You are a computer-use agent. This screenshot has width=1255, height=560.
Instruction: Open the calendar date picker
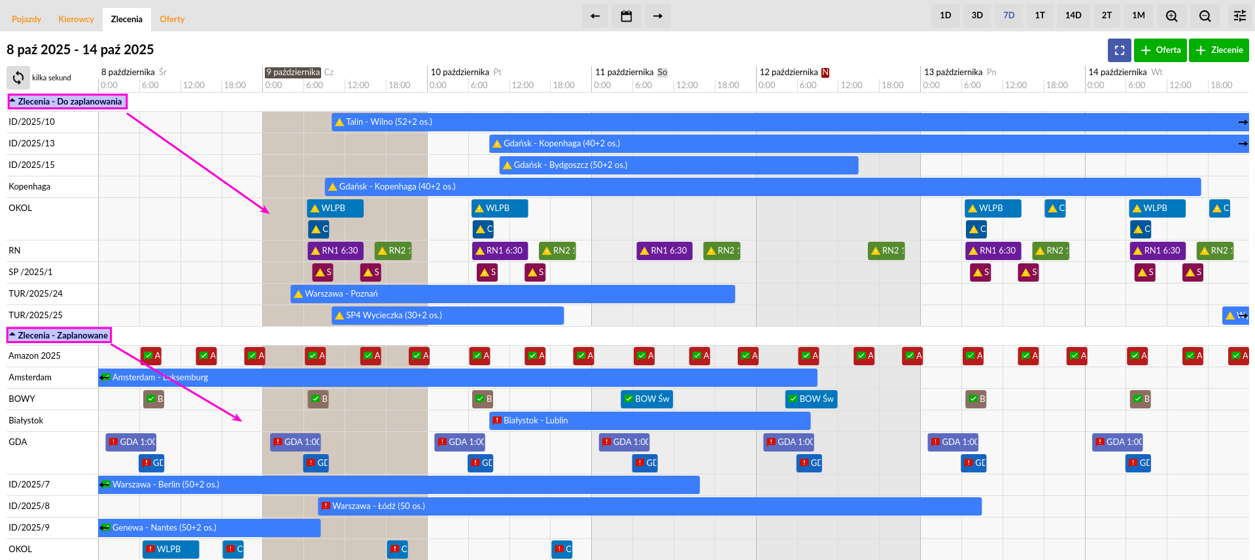626,16
